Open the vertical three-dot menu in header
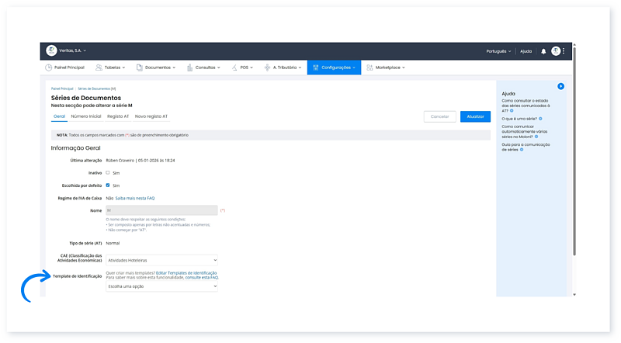 tap(564, 51)
